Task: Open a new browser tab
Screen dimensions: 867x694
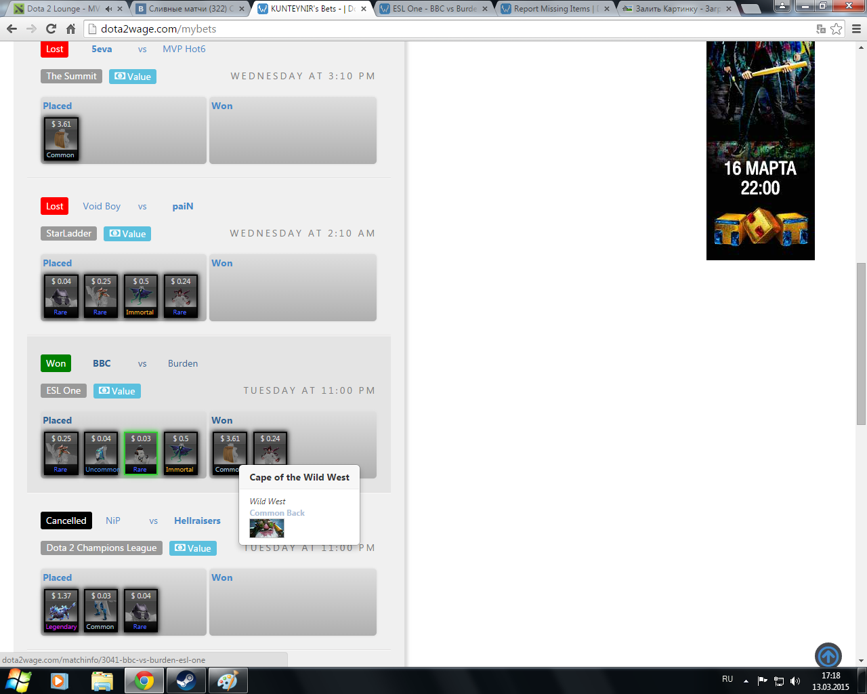Action: pyautogui.click(x=750, y=9)
